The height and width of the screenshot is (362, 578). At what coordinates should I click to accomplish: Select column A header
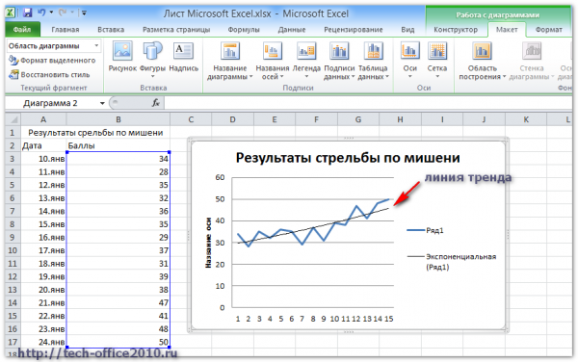point(43,119)
